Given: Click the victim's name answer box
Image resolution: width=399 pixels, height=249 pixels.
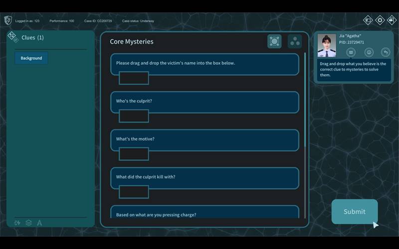Looking at the screenshot, I should (x=134, y=78).
